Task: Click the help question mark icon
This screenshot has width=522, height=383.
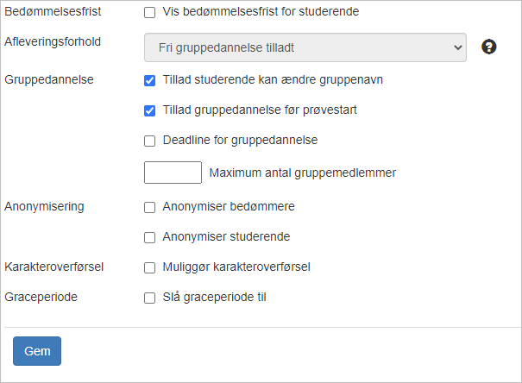Action: (x=488, y=47)
